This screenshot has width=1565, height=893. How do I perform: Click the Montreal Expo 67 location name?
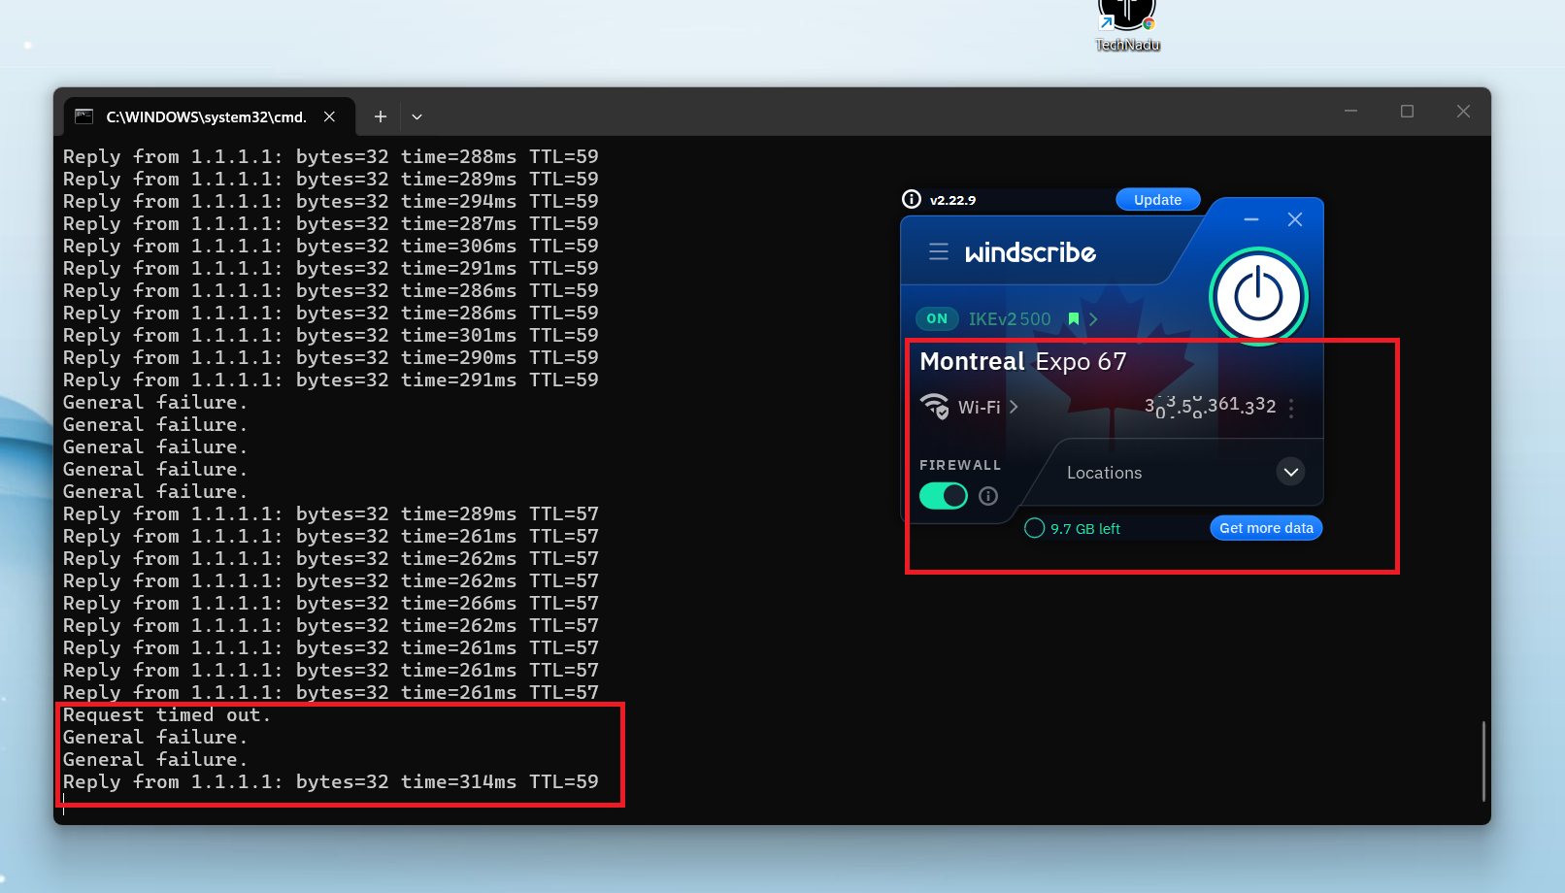point(1023,361)
